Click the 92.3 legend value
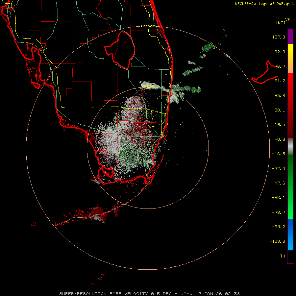 tap(280, 52)
